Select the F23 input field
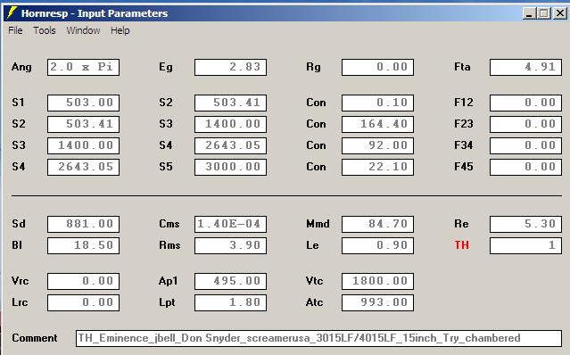Screen dimensions: 570x355 coord(525,124)
